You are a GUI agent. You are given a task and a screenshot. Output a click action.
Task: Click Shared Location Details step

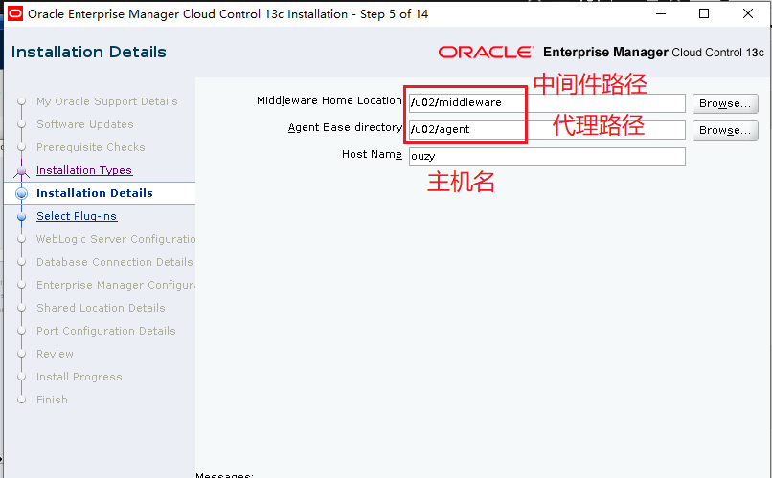point(101,308)
